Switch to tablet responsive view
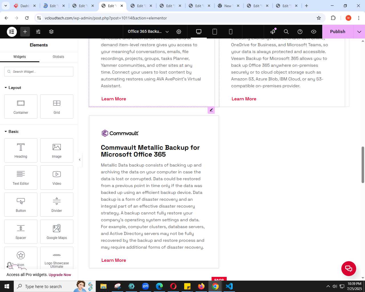 215,32
